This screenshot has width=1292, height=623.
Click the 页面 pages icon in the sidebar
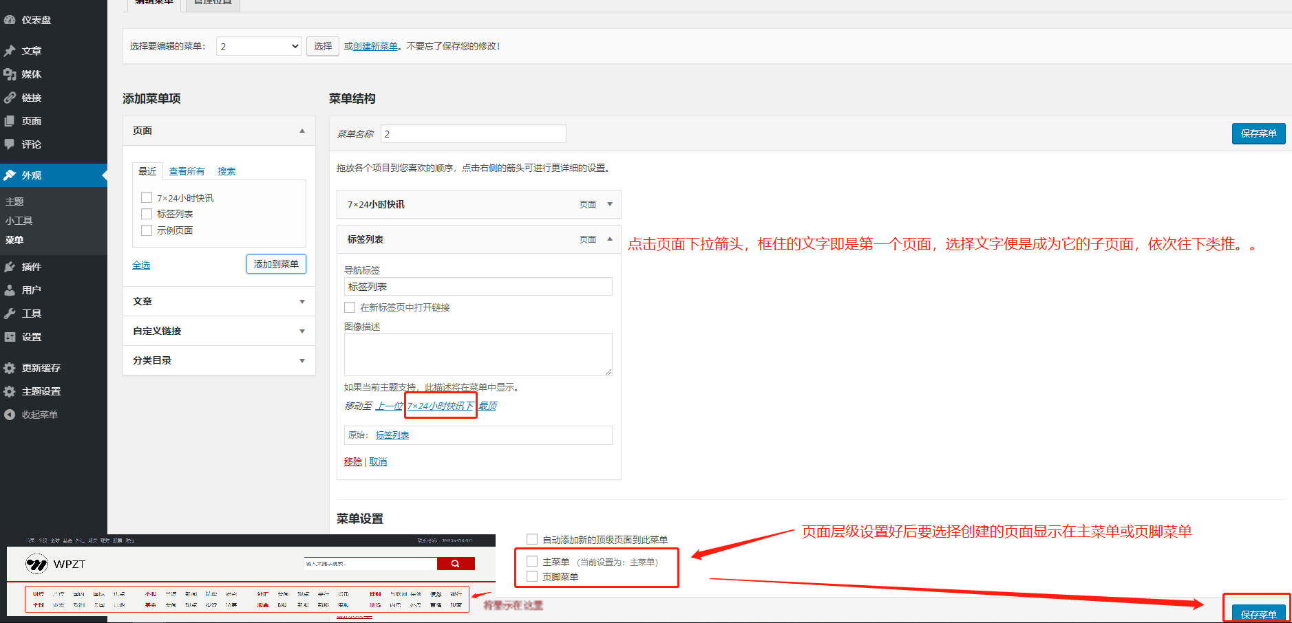coord(10,121)
